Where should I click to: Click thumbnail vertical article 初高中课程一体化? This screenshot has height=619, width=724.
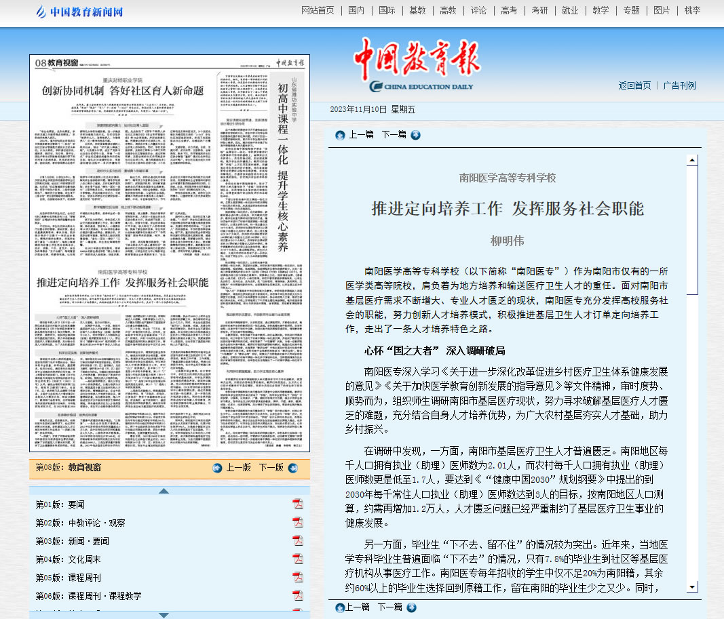click(x=282, y=167)
